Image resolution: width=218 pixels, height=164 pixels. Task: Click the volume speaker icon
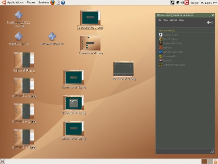pyautogui.click(x=182, y=2)
